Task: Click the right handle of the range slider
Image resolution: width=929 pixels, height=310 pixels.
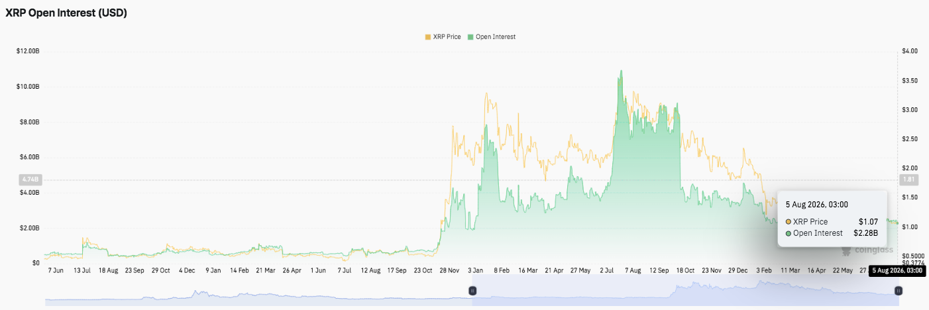Action: click(x=898, y=290)
